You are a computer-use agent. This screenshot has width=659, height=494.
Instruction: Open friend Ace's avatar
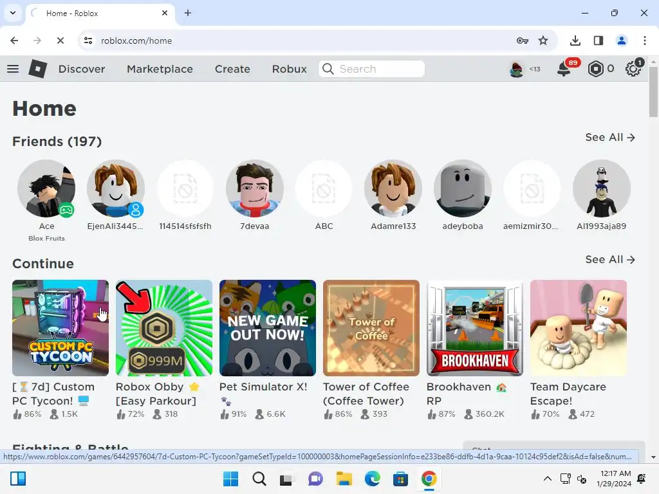(46, 188)
